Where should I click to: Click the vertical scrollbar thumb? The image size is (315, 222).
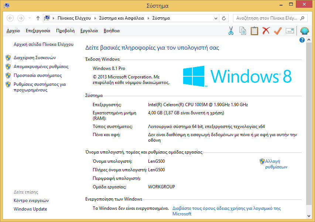[309, 123]
